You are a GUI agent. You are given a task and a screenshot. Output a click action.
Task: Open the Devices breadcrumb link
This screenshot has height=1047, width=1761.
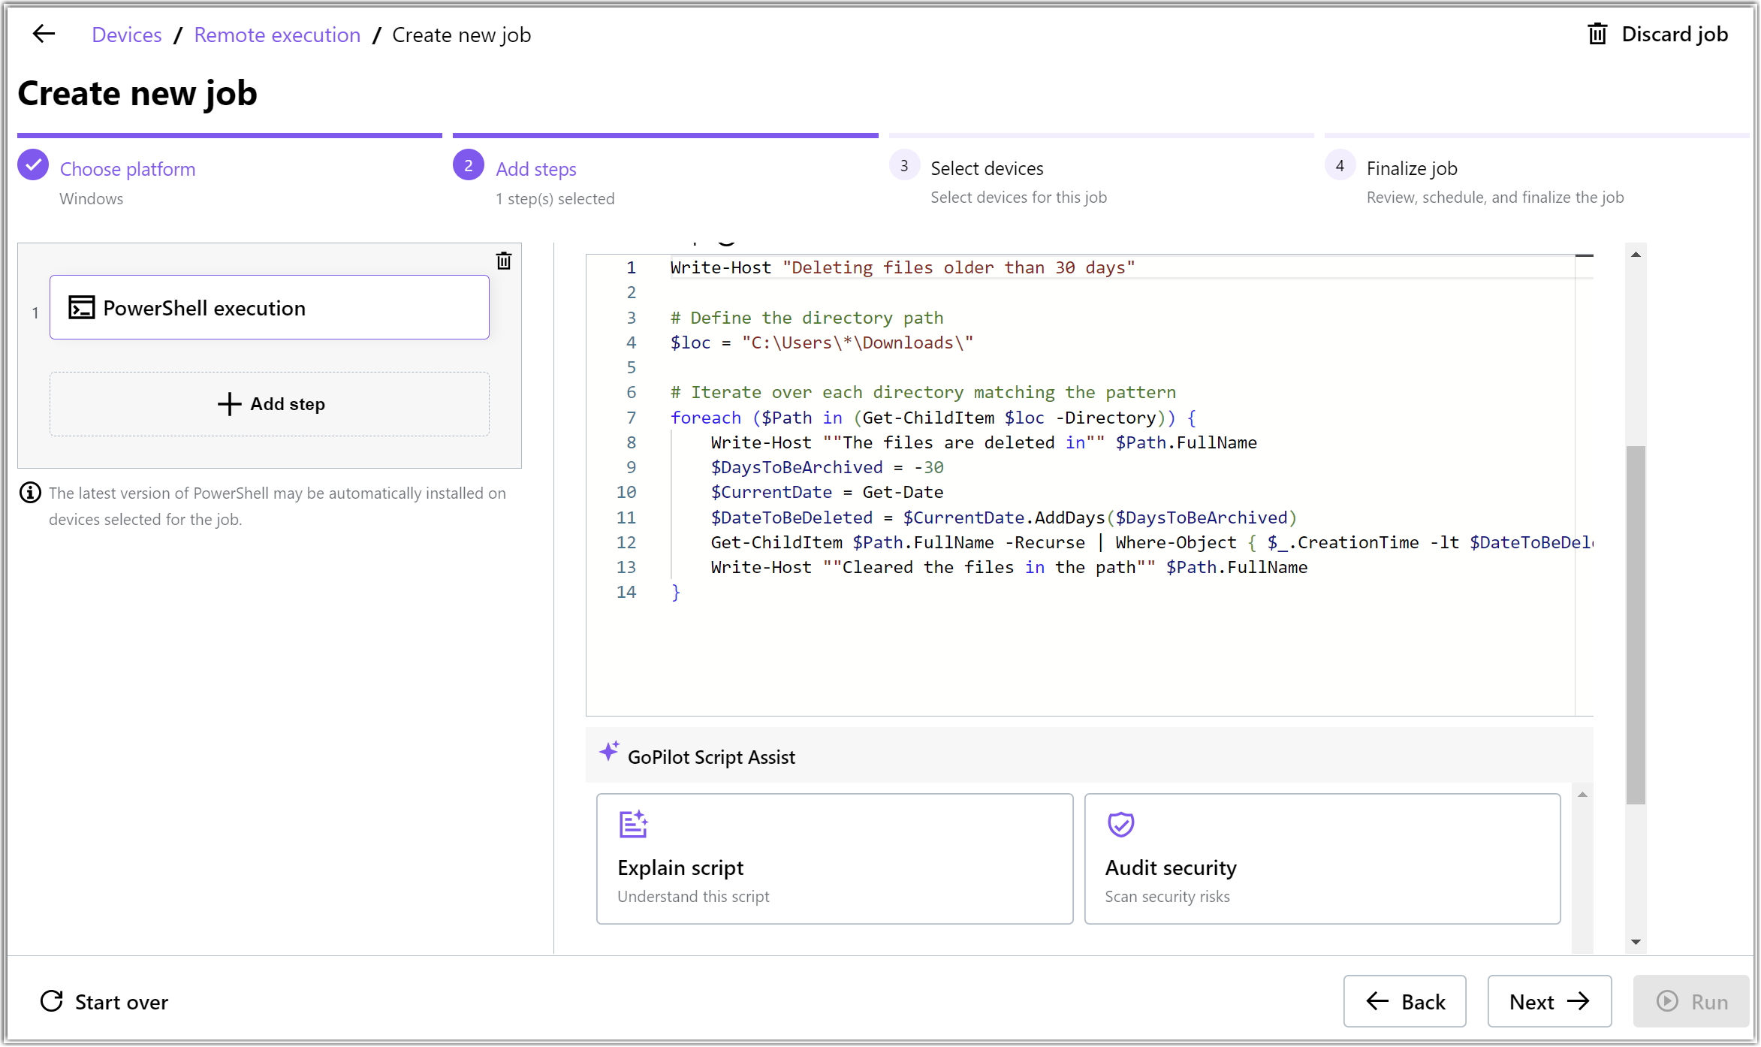[x=126, y=35]
